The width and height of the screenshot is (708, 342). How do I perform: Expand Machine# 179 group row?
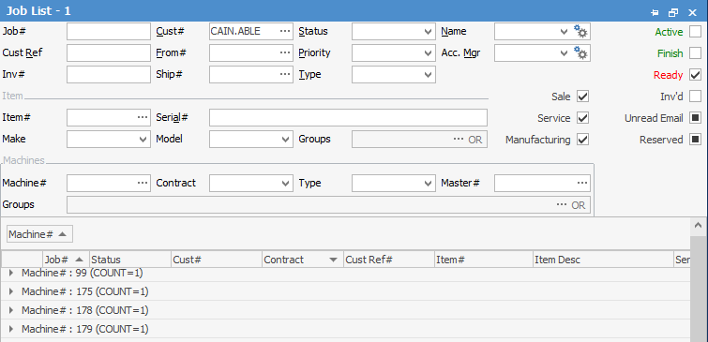pos(11,329)
